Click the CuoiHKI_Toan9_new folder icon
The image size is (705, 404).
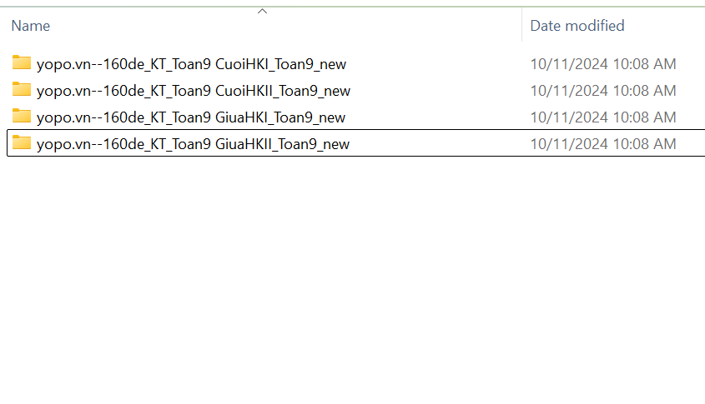pyautogui.click(x=22, y=63)
